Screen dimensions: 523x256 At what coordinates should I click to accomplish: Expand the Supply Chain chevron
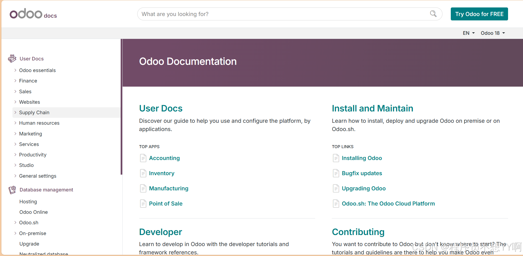tap(15, 113)
